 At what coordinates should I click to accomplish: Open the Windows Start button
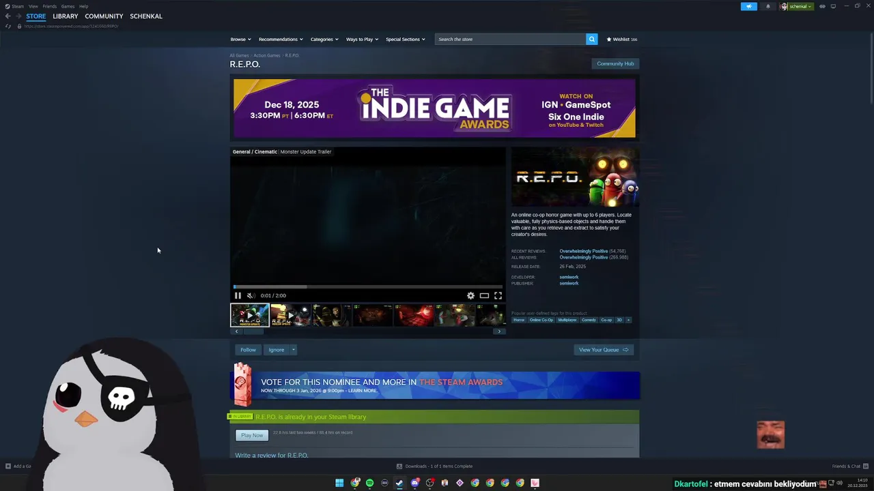[339, 483]
